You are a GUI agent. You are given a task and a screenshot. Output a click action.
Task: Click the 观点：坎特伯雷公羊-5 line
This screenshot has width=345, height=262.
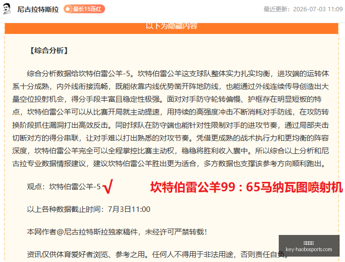tap(64, 187)
